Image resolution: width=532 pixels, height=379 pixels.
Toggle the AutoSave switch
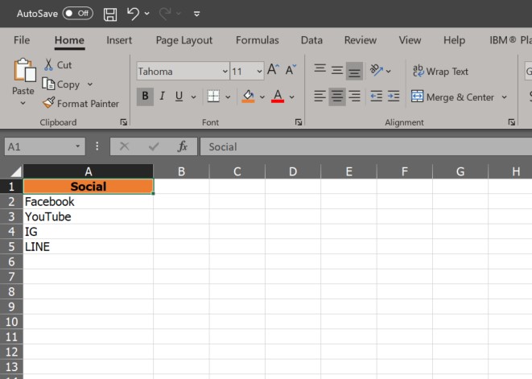pos(77,14)
